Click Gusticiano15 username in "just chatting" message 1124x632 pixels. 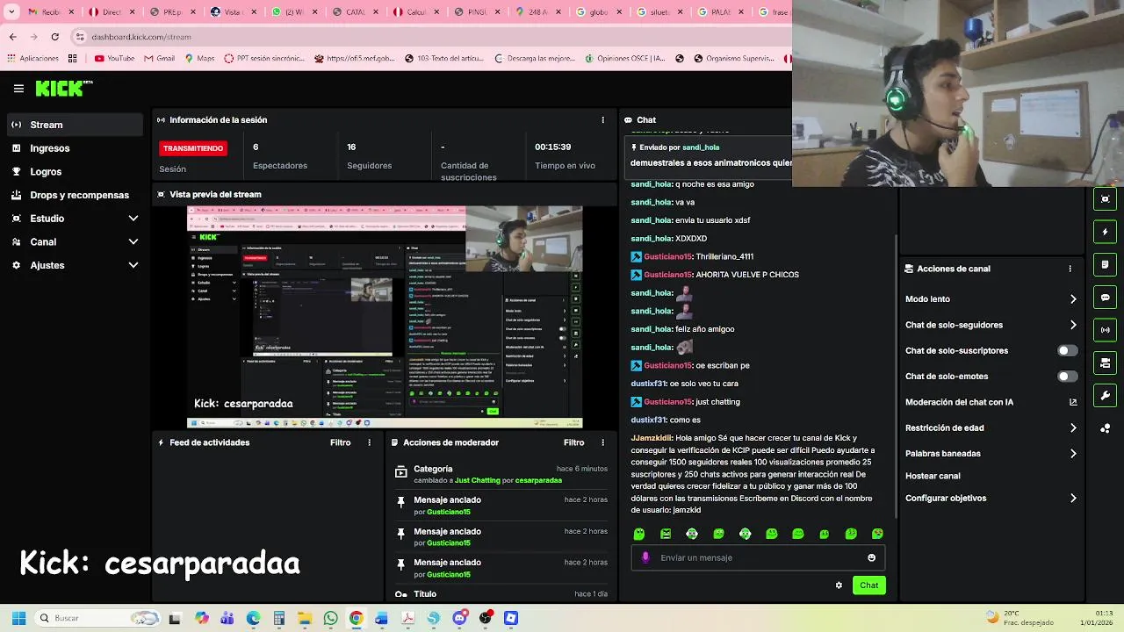point(667,402)
